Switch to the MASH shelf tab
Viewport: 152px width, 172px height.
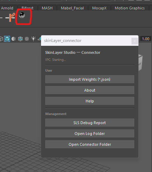(47, 8)
